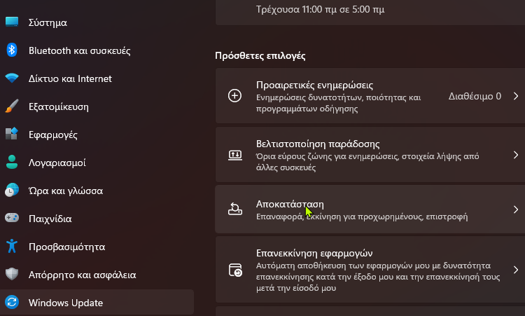525x316 pixels.
Task: Click the Πρόσθετες επιλογές heading
Action: coord(260,55)
